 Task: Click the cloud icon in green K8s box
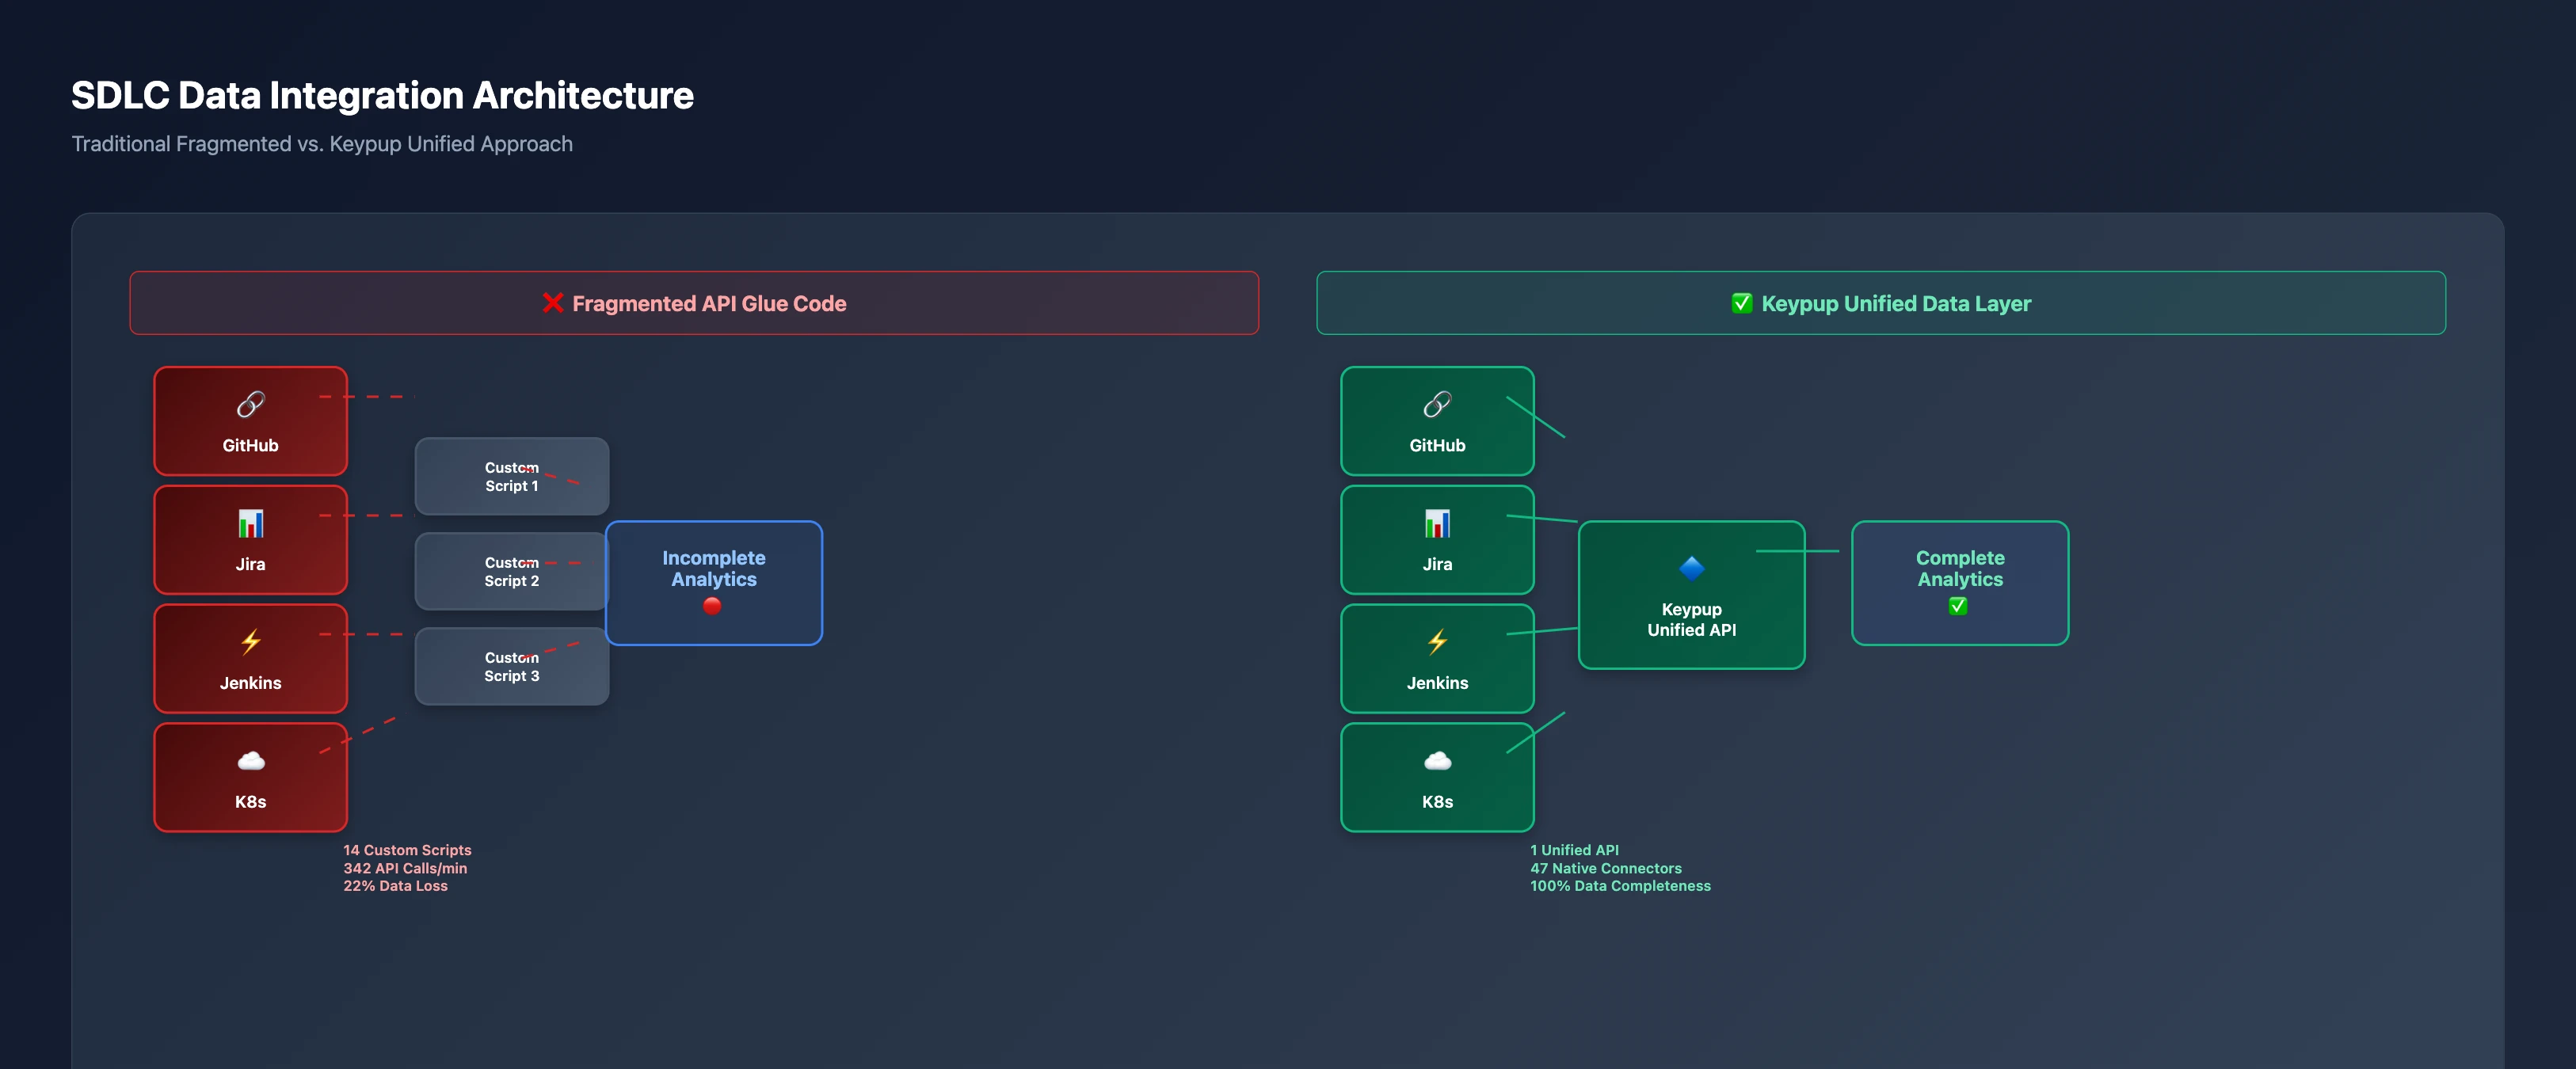pos(1437,761)
